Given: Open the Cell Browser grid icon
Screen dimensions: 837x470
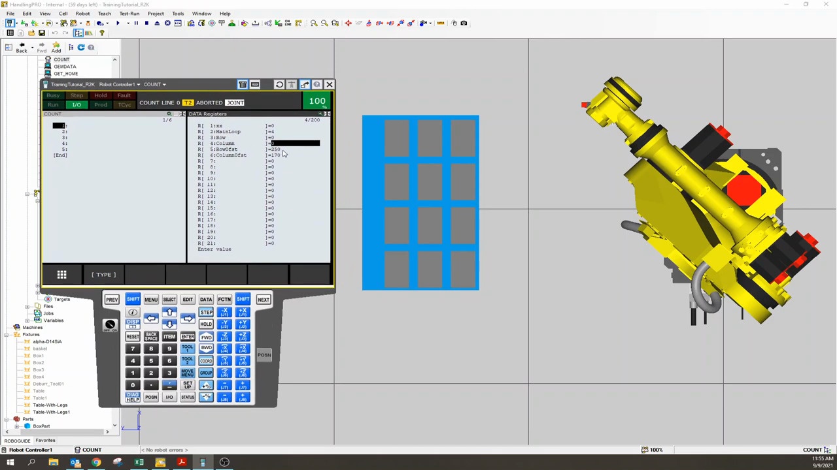Looking at the screenshot, I should (10, 33).
